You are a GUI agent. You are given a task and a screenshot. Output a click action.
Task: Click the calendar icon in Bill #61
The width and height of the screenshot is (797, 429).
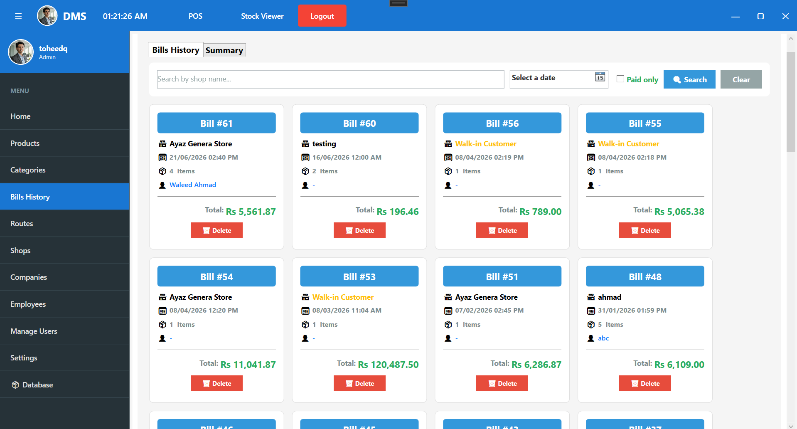(x=162, y=158)
